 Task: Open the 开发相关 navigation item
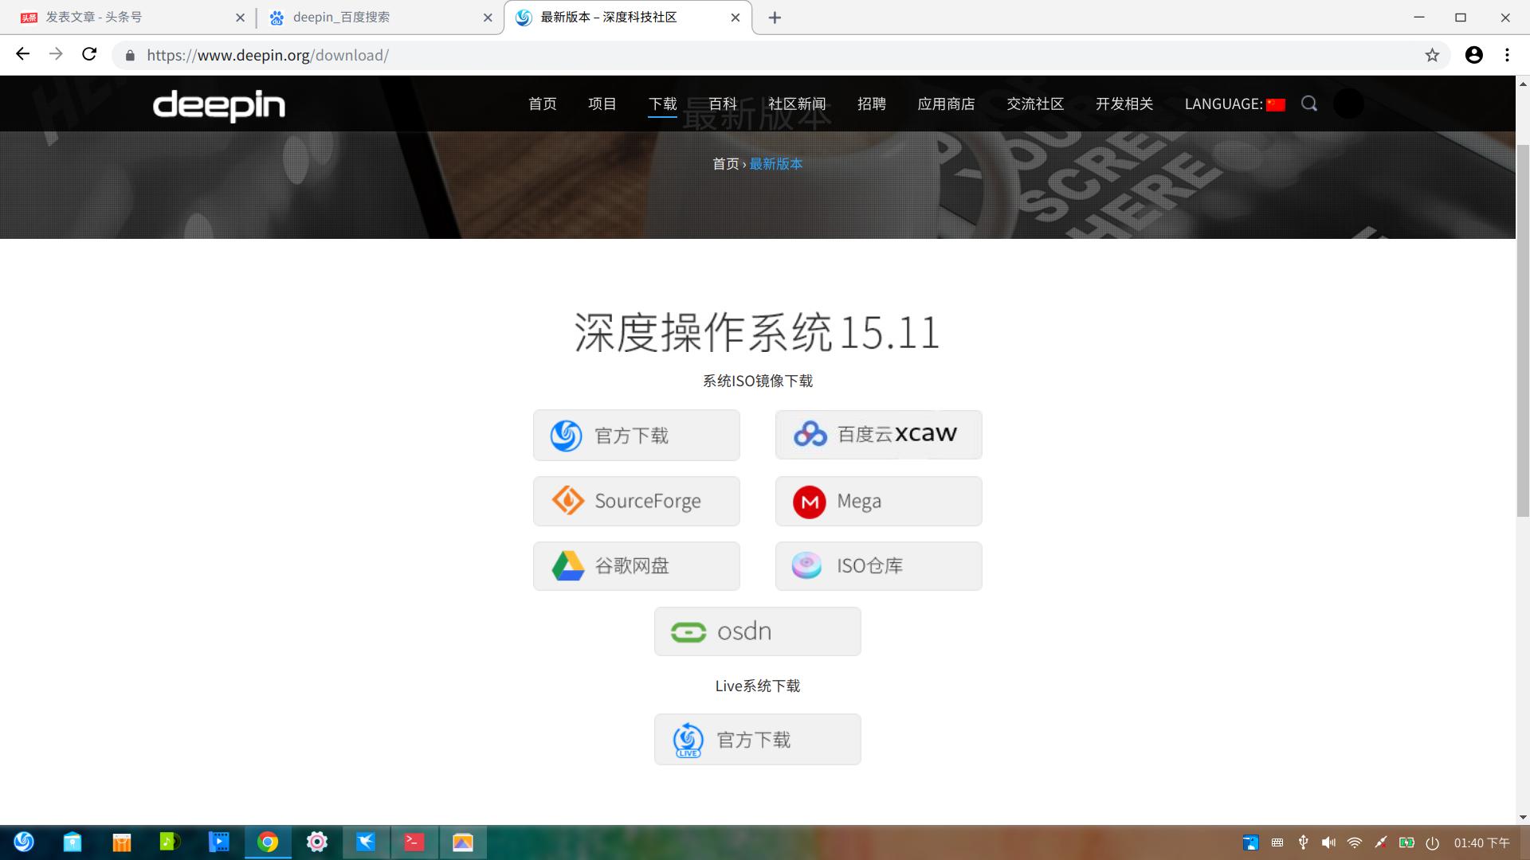1124,104
